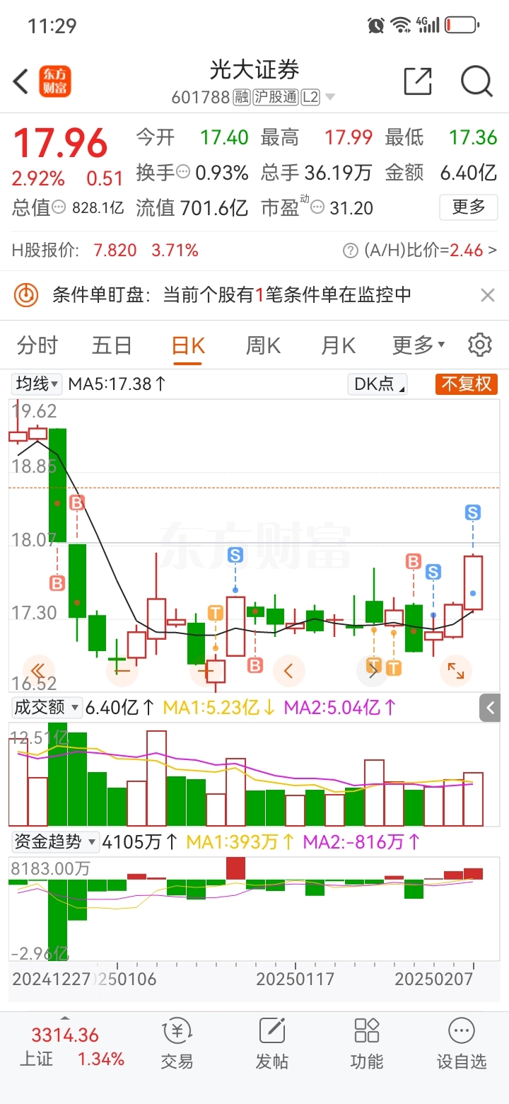Open the 东方财富 logo icon

55,81
